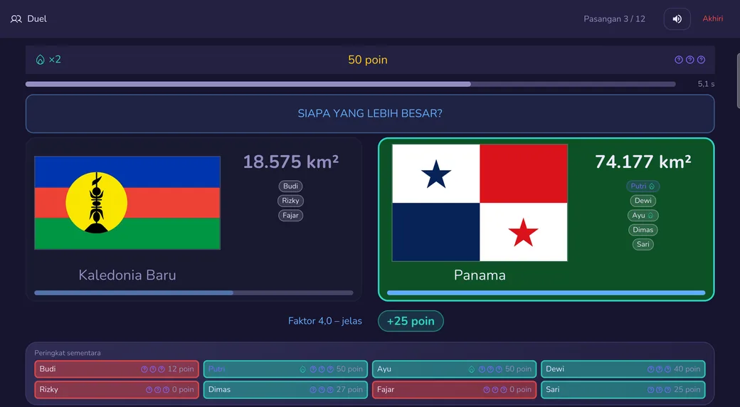Click the Peringkat sementara heading

click(x=68, y=353)
